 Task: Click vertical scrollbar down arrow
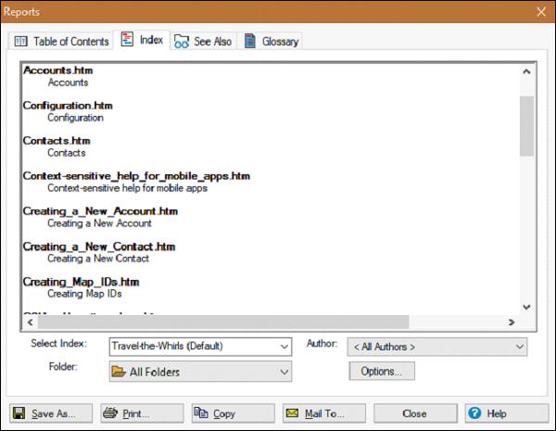526,307
